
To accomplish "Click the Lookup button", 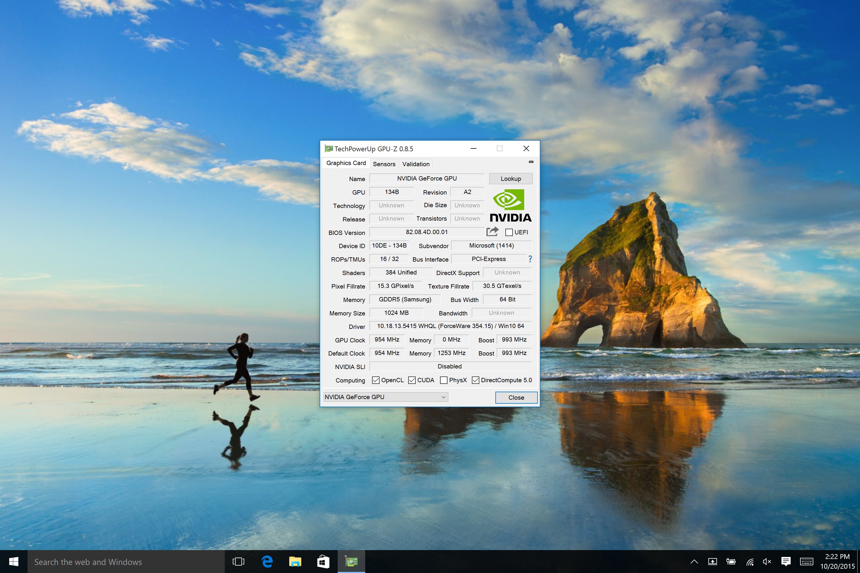I will (x=511, y=178).
